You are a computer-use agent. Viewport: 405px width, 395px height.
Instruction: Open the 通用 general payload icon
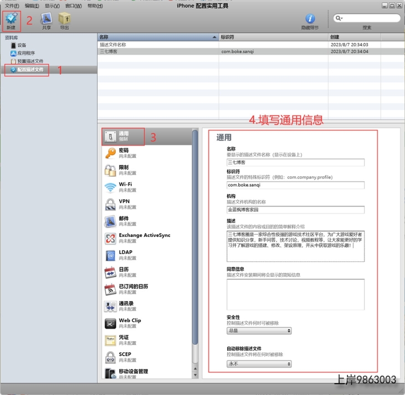pos(110,137)
